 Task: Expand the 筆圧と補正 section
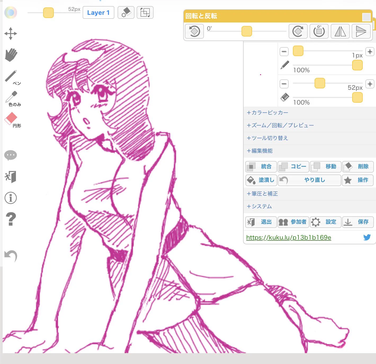310,194
